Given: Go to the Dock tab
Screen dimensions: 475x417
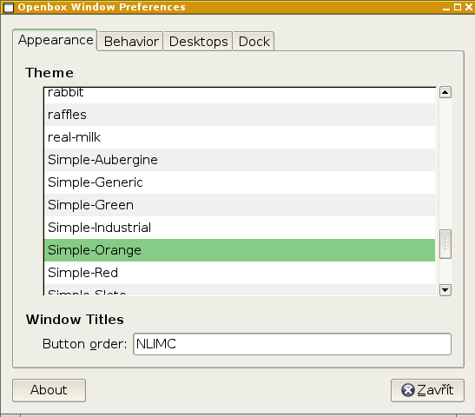Looking at the screenshot, I should point(254,42).
